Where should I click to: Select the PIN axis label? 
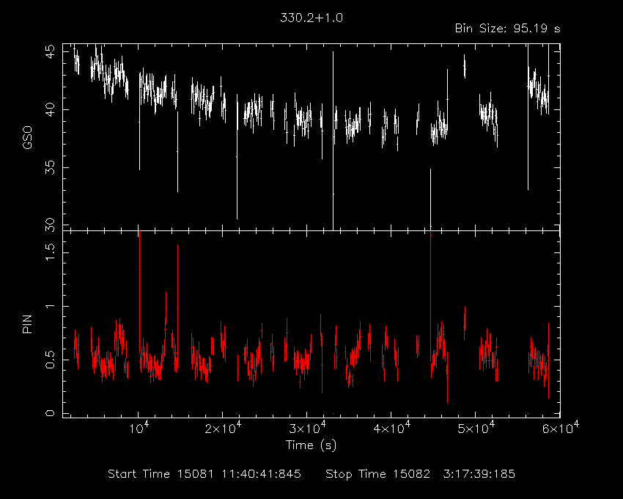click(27, 324)
